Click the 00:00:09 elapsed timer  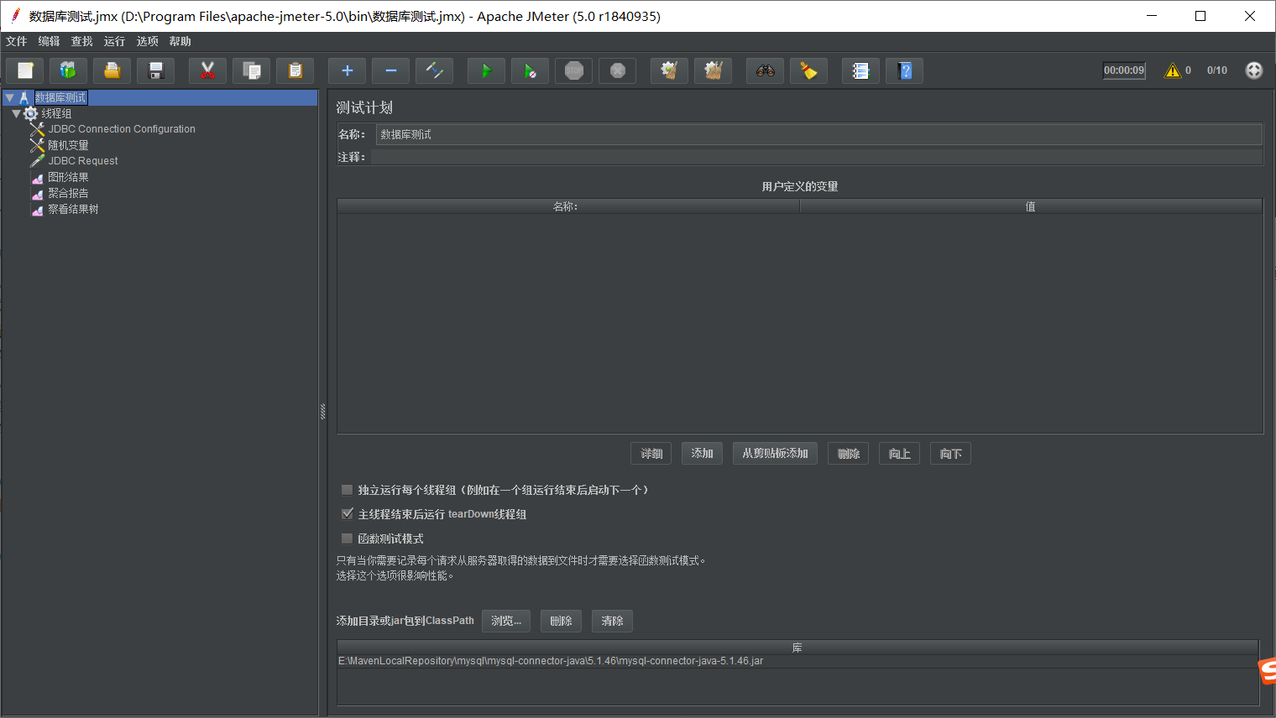[1124, 70]
